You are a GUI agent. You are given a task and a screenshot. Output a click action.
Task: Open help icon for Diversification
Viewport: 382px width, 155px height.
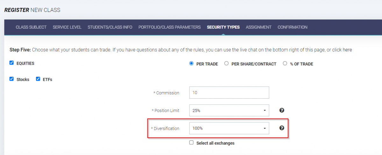click(x=282, y=128)
